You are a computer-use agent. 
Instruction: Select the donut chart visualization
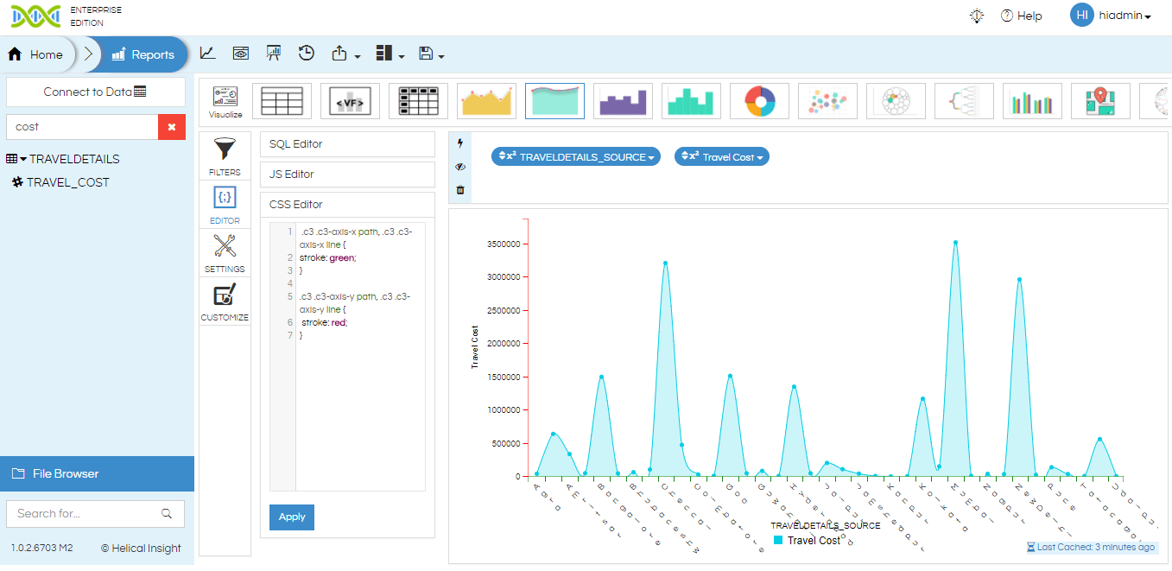tap(759, 101)
